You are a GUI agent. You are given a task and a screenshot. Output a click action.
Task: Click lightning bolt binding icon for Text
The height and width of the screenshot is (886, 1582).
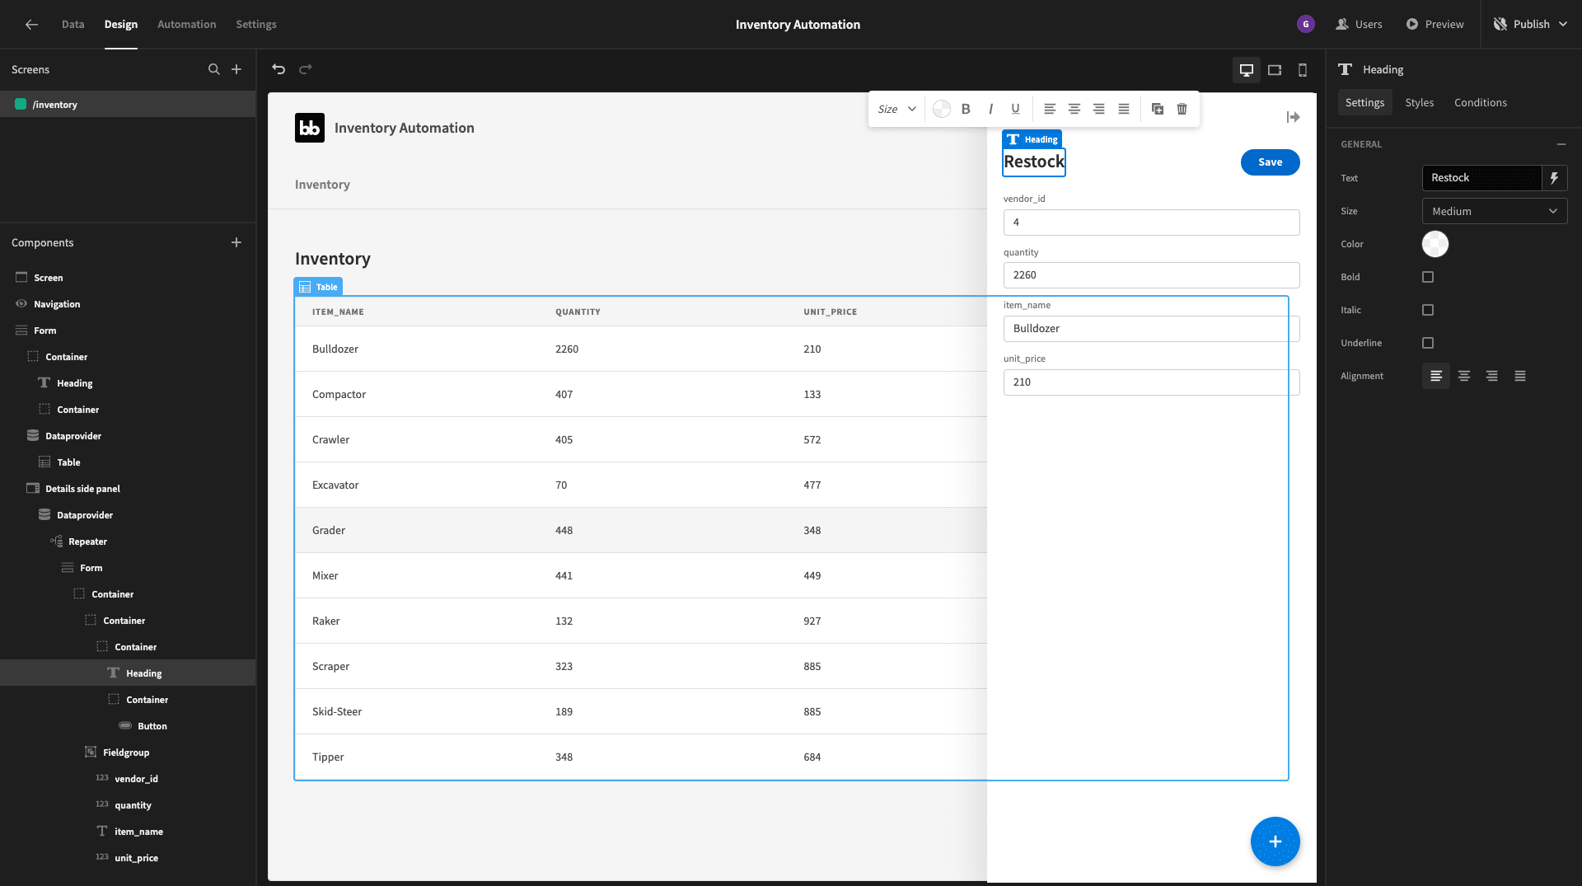coord(1554,178)
